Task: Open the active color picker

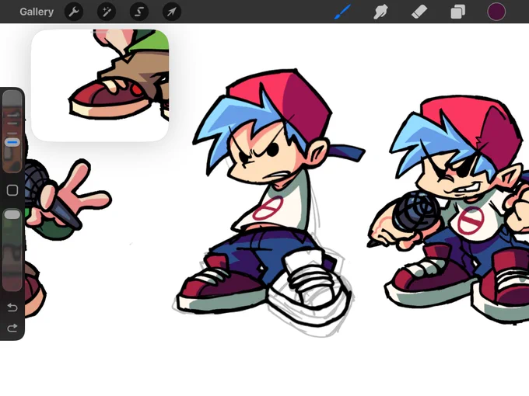Action: [496, 12]
